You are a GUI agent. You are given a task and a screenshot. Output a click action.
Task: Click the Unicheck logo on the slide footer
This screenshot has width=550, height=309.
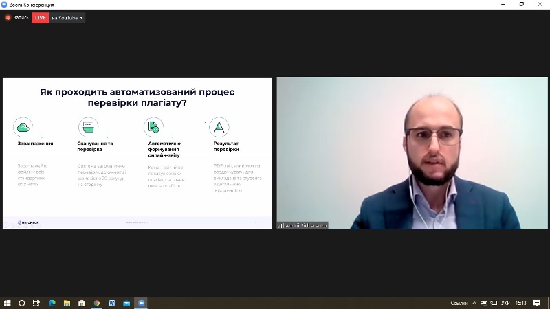point(28,222)
